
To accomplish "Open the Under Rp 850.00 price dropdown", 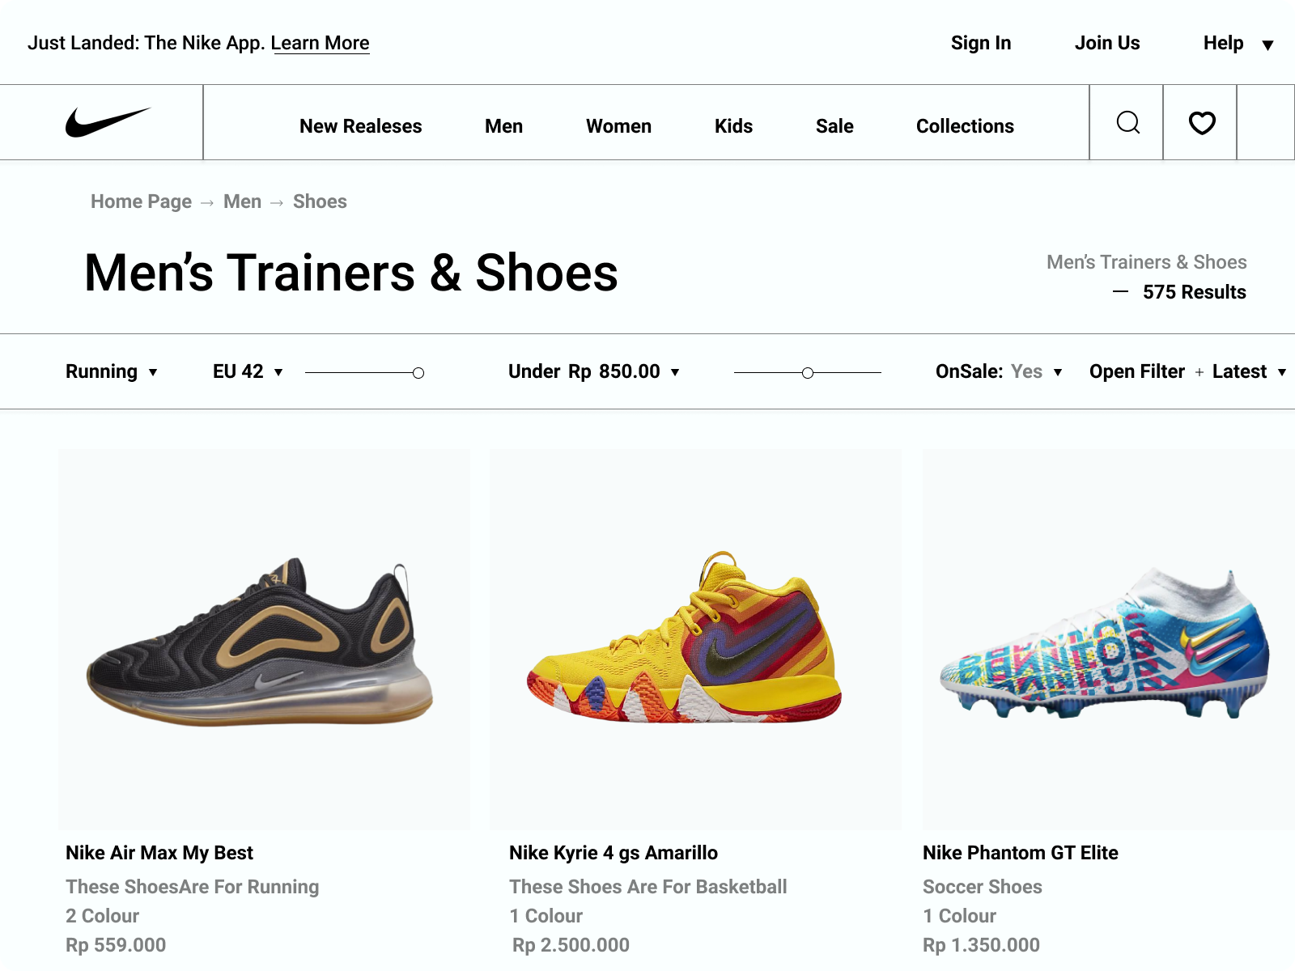I will pyautogui.click(x=593, y=371).
